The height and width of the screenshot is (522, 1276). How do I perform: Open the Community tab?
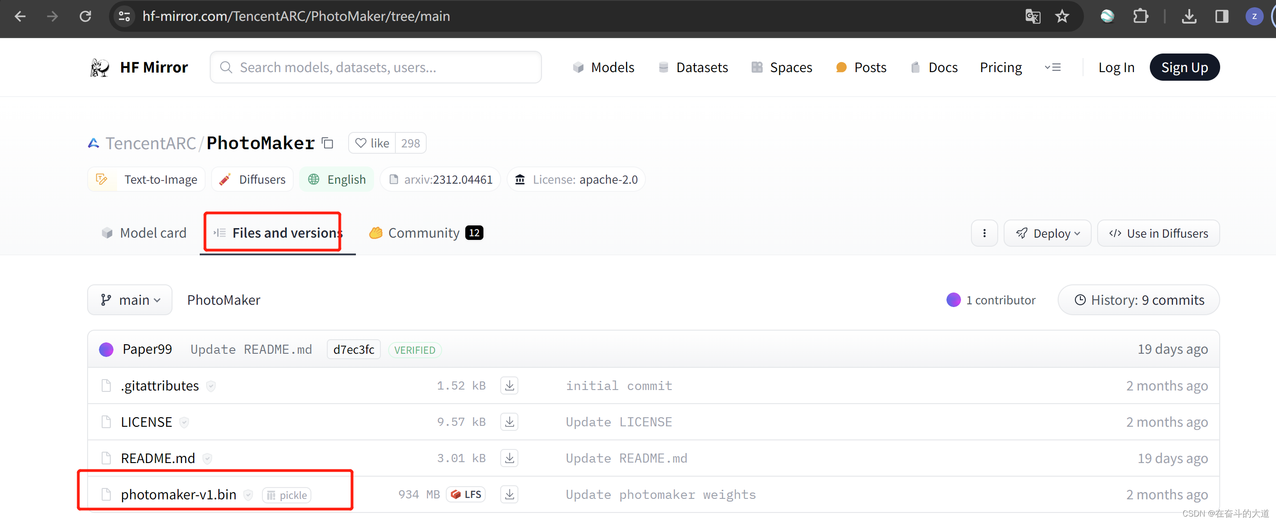pos(424,233)
